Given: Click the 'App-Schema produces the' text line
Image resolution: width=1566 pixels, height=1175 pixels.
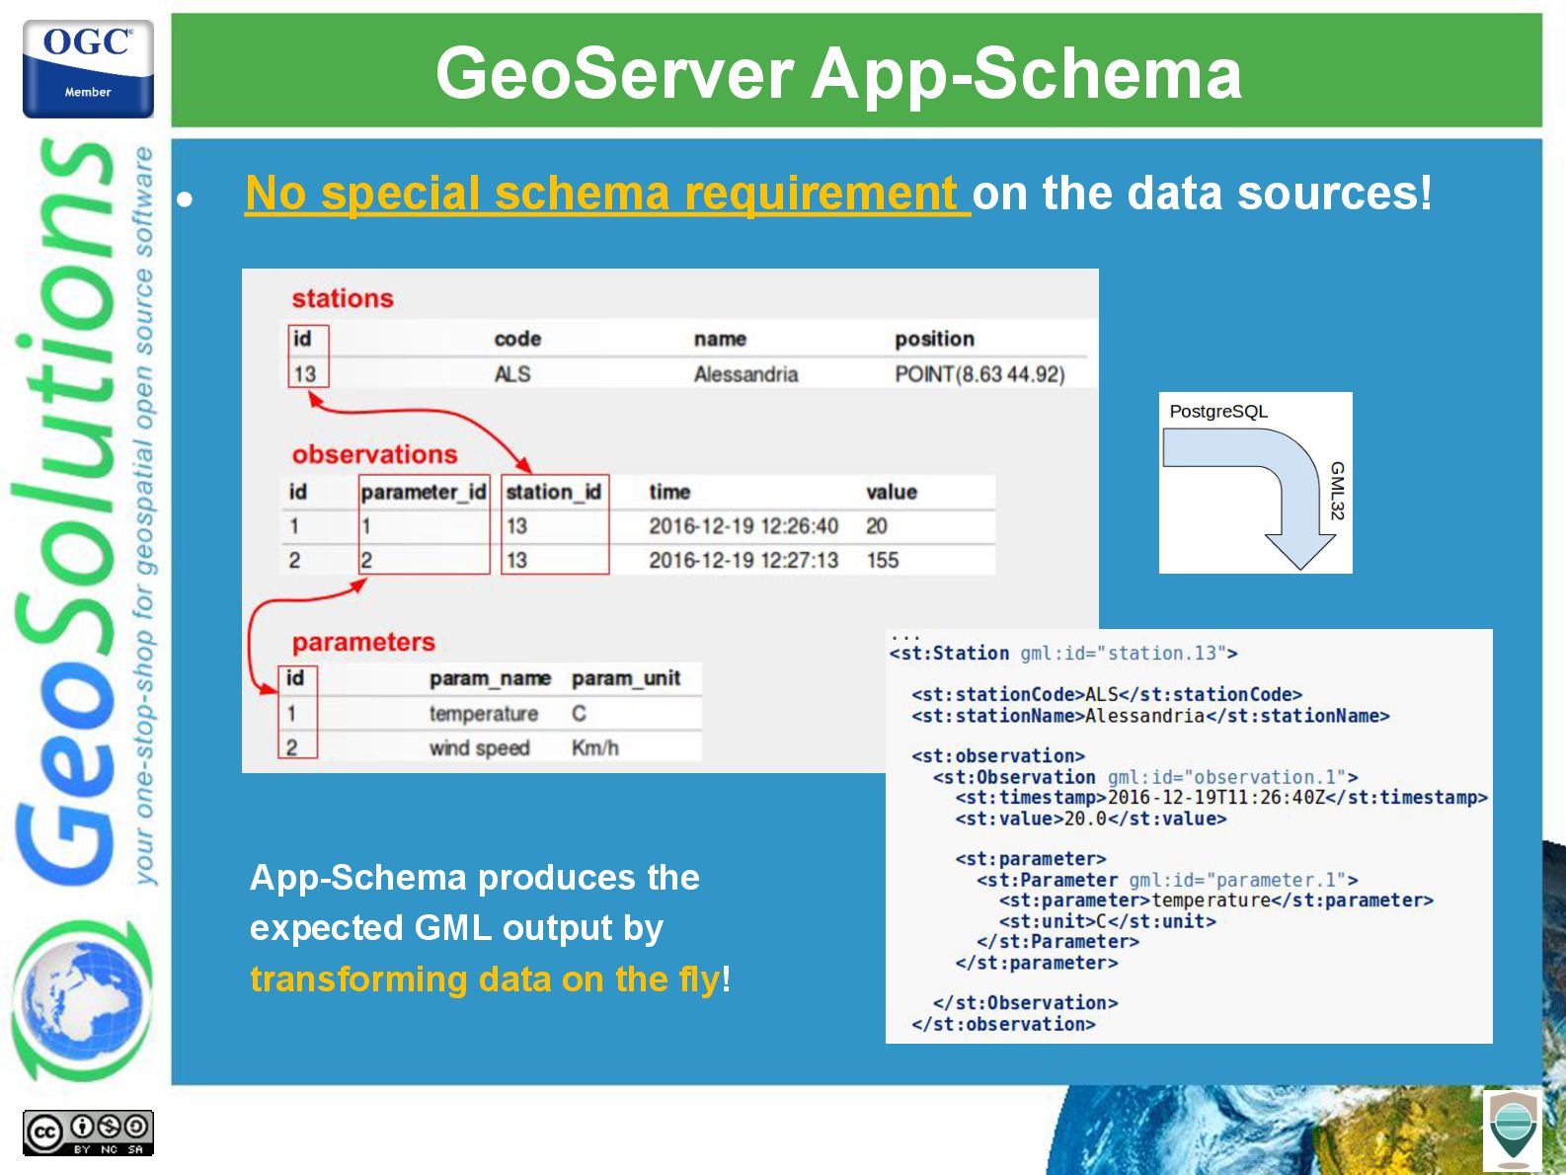Looking at the screenshot, I should [475, 877].
